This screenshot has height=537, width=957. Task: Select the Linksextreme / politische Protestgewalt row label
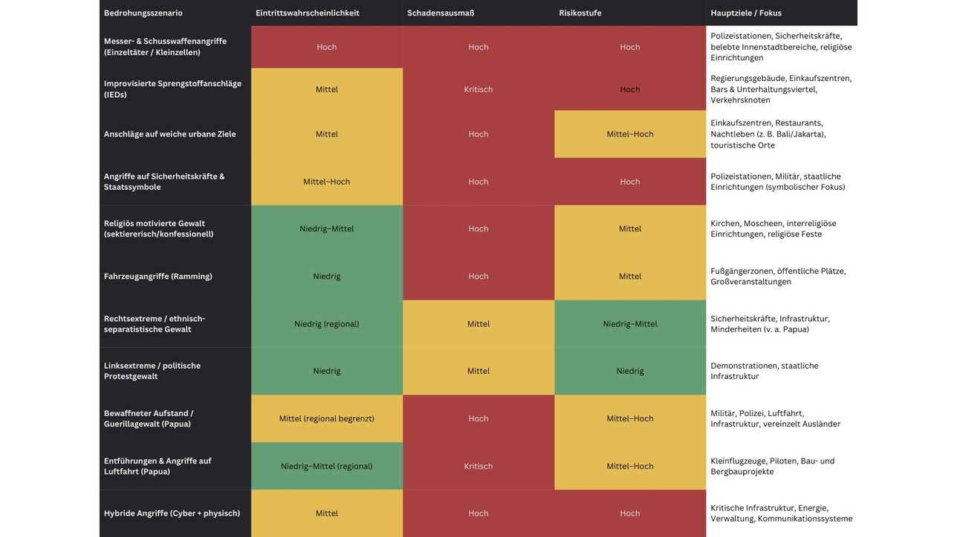pyautogui.click(x=152, y=371)
